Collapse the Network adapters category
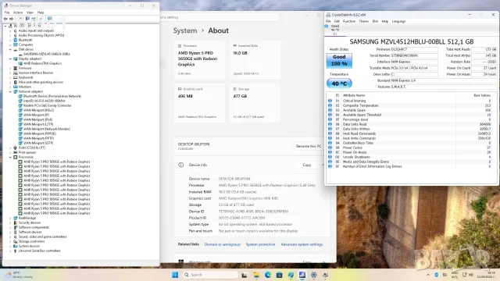This screenshot has height=281, width=500. (10, 92)
